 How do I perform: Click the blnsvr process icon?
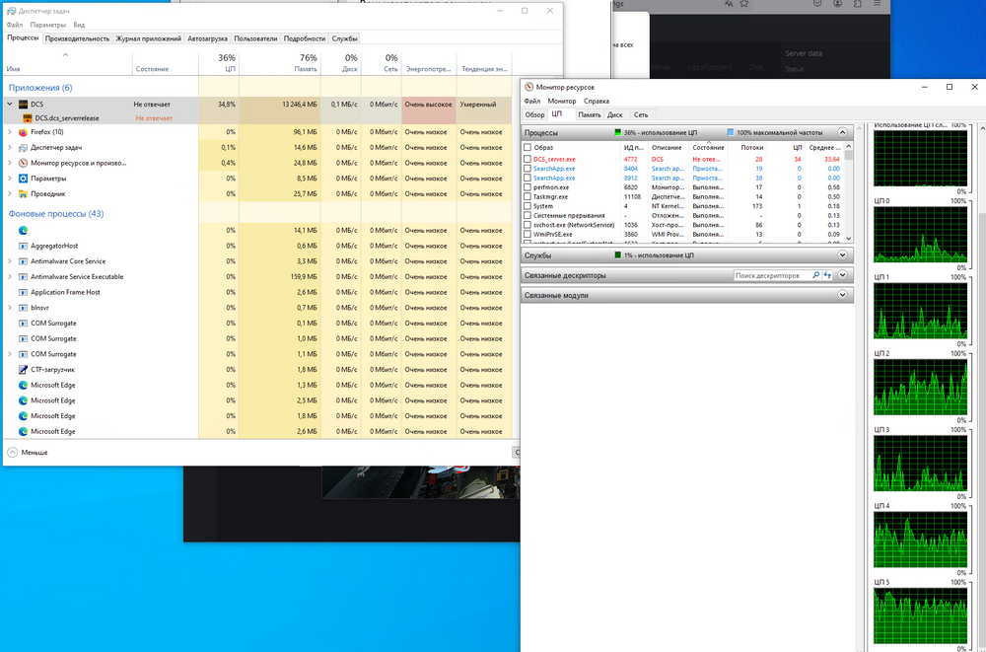(x=23, y=308)
